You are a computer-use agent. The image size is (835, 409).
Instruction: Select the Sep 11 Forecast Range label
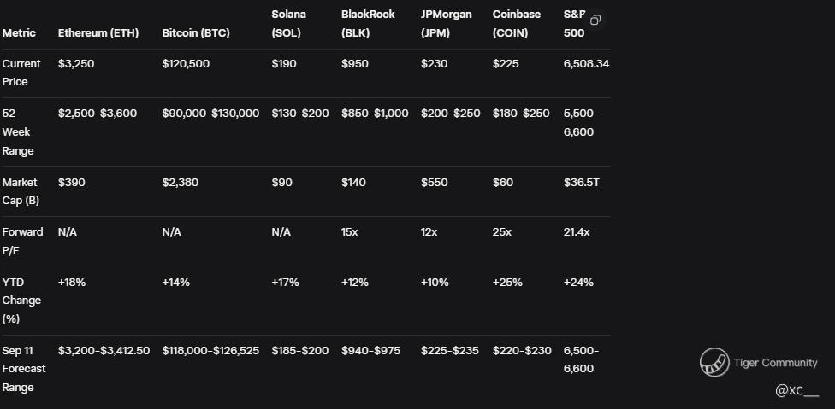[x=24, y=369]
